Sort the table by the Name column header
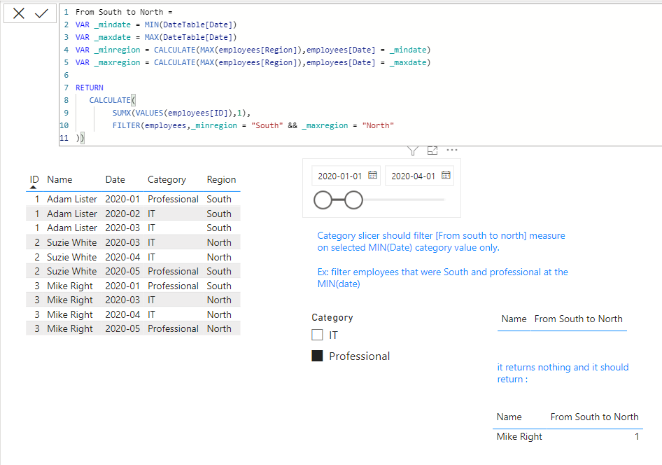 coord(59,179)
